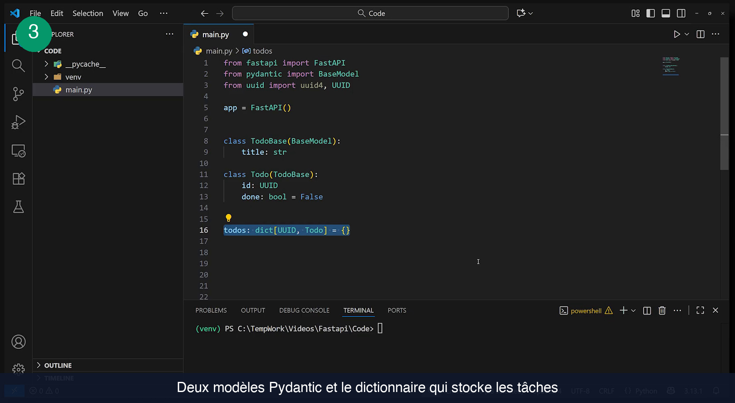
Task: Open the Accounts menu
Action: (x=18, y=342)
